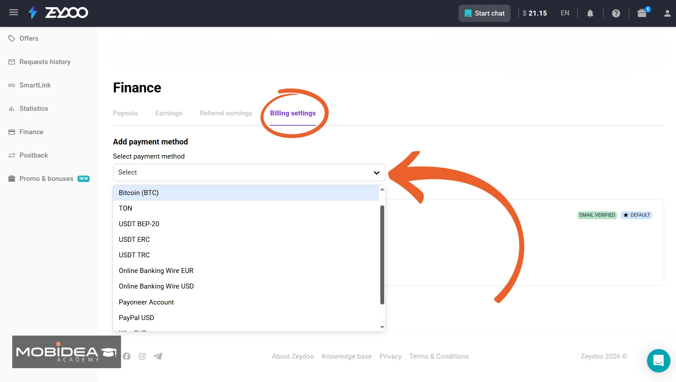This screenshot has width=676, height=382.
Task: Click the Statistics bar chart icon
Action: 12,109
